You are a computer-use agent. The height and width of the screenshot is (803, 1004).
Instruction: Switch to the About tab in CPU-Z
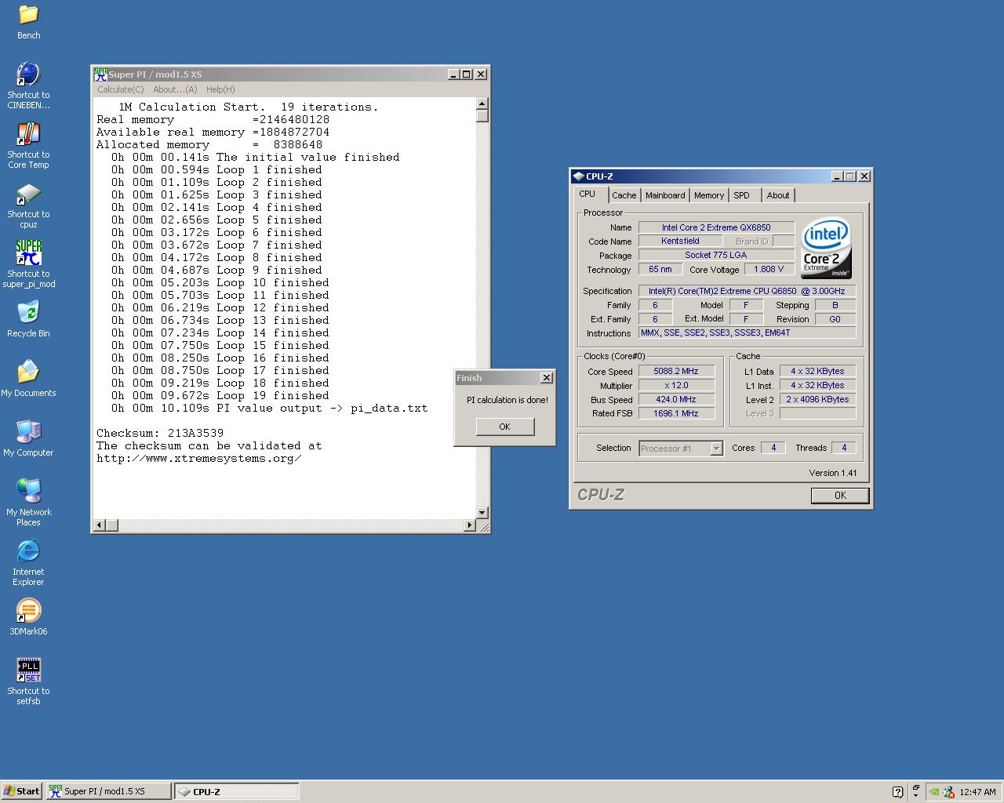click(778, 195)
